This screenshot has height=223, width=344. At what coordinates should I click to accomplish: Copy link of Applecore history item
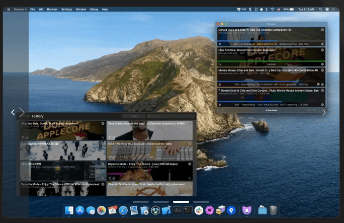point(23,137)
